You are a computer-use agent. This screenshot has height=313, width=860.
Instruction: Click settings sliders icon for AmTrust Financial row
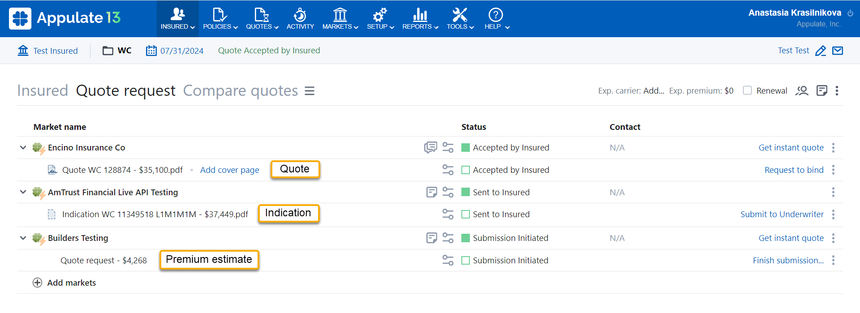click(x=448, y=192)
